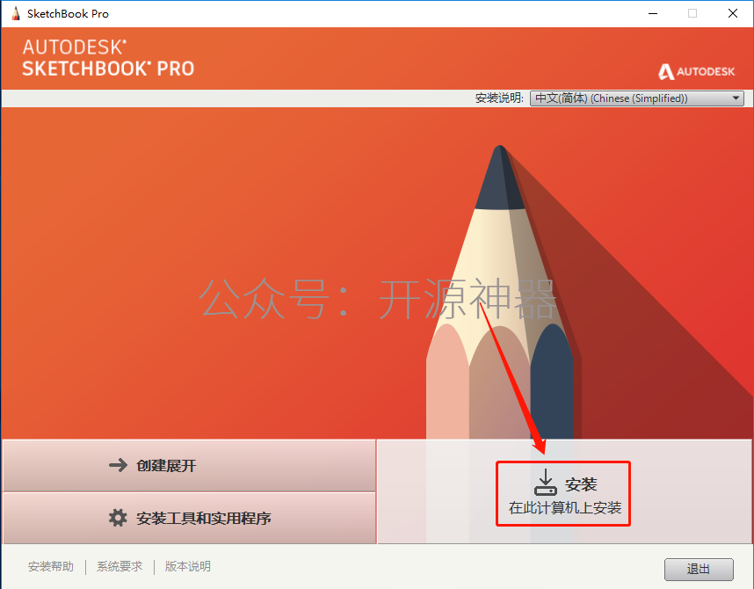754x589 pixels.
Task: Open the 系统要求 link
Action: click(x=120, y=566)
